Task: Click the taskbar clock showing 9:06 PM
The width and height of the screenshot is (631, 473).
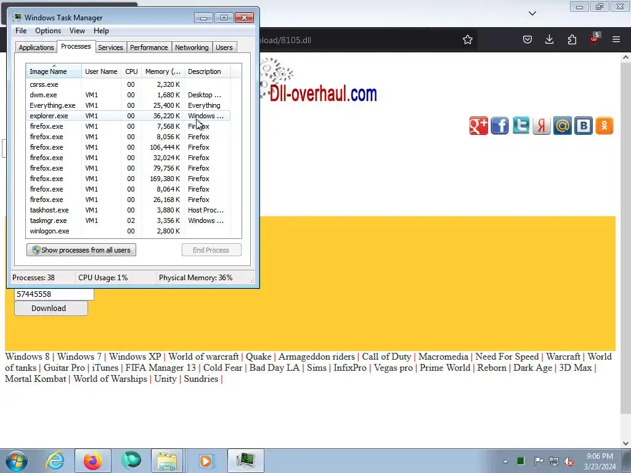Action: (600, 461)
